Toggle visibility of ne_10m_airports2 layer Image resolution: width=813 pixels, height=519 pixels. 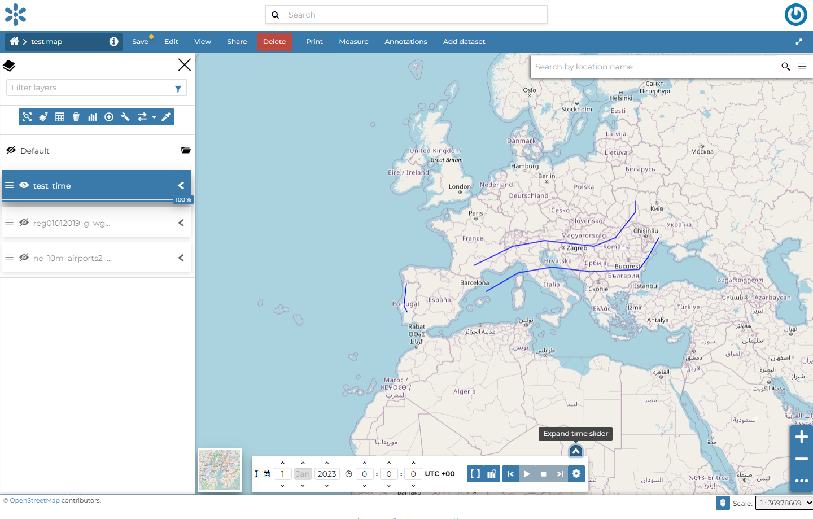(x=24, y=258)
